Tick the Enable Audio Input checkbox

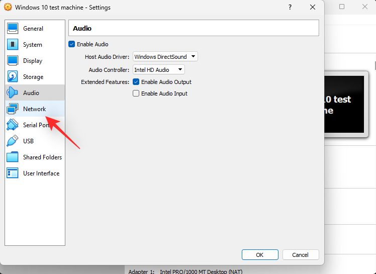tap(136, 94)
